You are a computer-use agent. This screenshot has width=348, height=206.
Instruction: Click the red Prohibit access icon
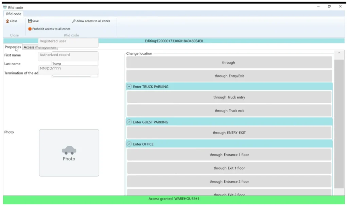pyautogui.click(x=30, y=29)
